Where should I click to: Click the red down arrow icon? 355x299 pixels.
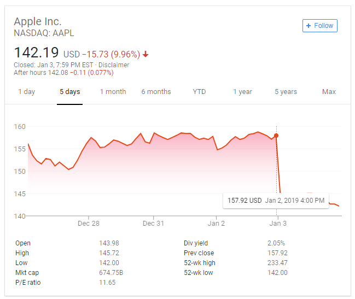click(146, 54)
